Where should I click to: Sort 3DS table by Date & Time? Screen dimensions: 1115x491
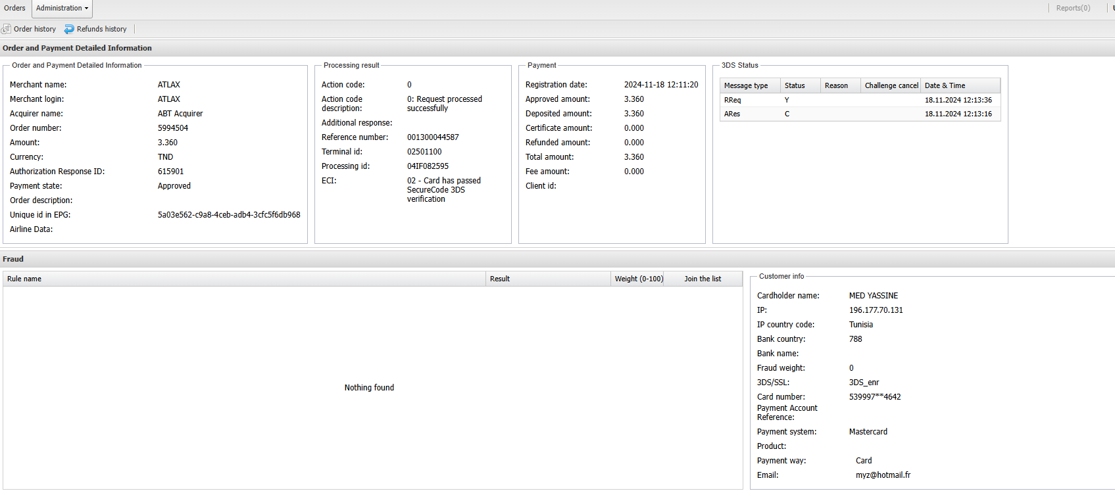coord(945,86)
